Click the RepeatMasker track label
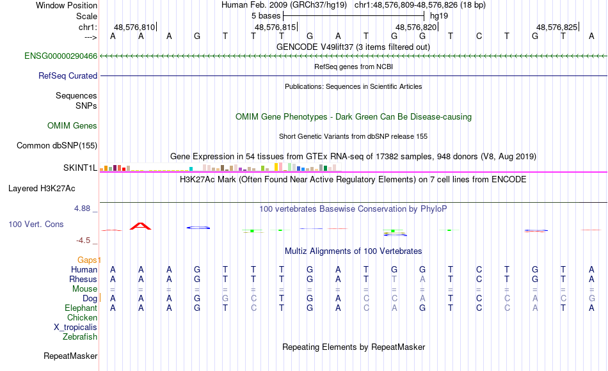 [70, 356]
